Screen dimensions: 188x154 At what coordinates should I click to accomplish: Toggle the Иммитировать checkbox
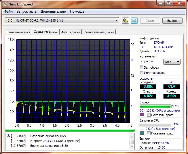[141, 73]
